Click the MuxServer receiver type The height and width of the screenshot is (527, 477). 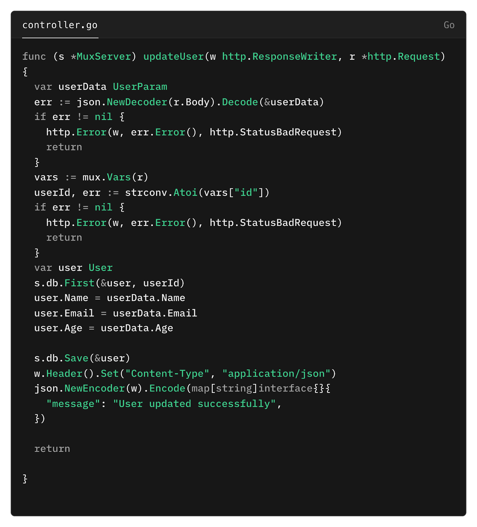coord(104,56)
